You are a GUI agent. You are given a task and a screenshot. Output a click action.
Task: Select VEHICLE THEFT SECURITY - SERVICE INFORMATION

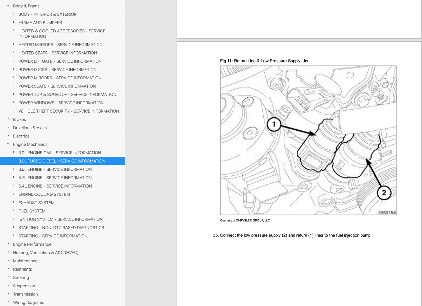[x=69, y=111]
